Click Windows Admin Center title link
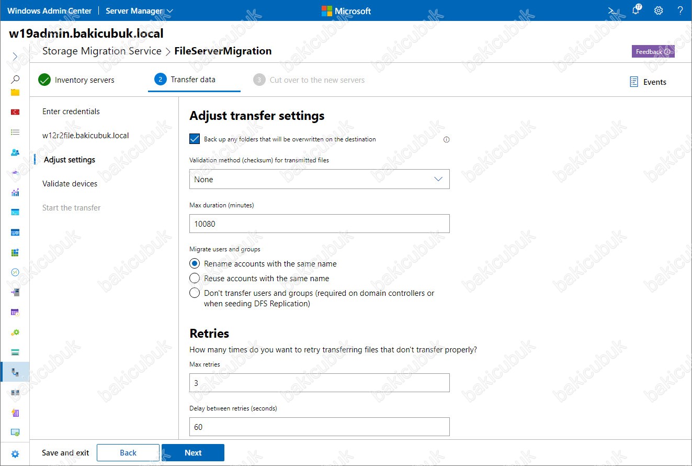Screen dimensions: 692x466 pyautogui.click(x=50, y=10)
